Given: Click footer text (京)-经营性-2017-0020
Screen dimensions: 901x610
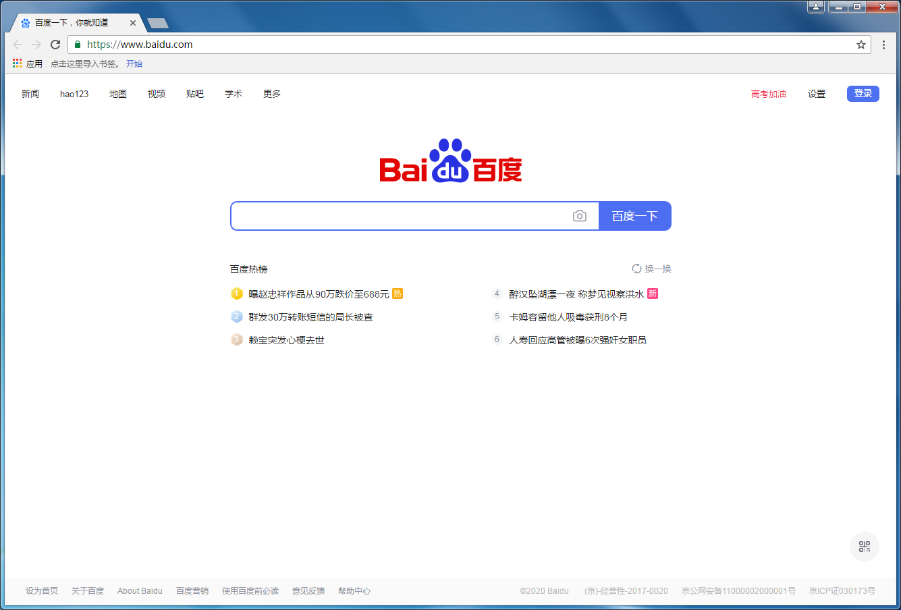Looking at the screenshot, I should (626, 591).
